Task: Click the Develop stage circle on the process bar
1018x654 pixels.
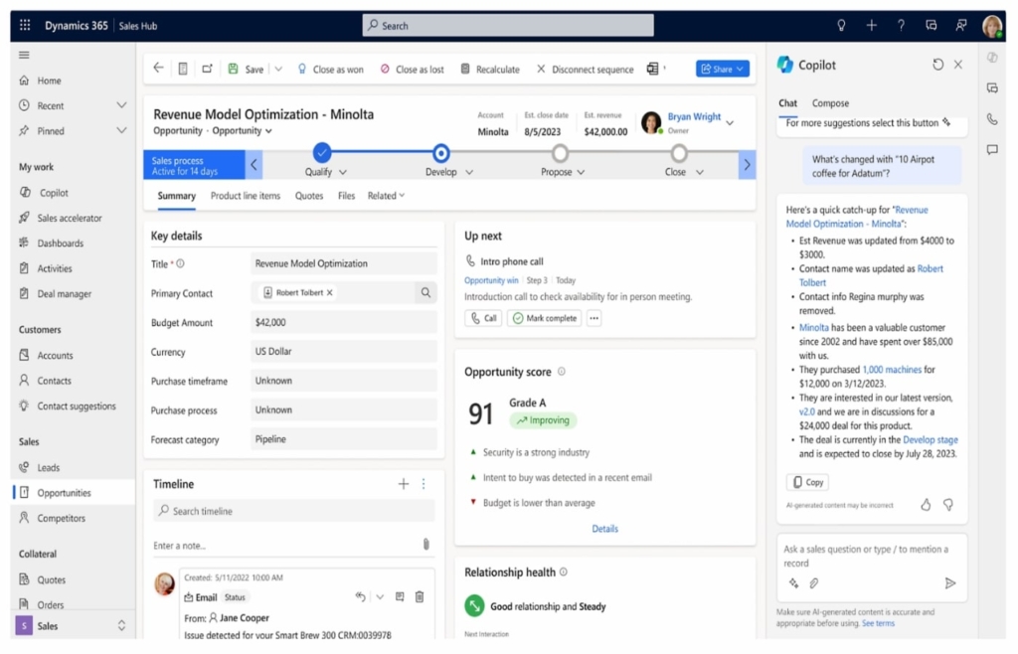Action: click(x=440, y=154)
